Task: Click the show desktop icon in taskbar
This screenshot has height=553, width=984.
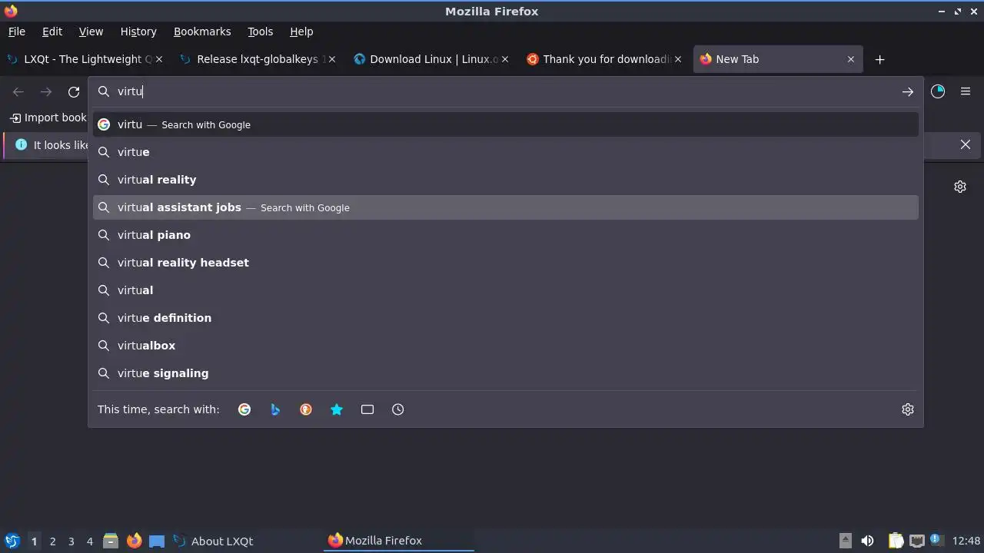Action: pos(157,541)
